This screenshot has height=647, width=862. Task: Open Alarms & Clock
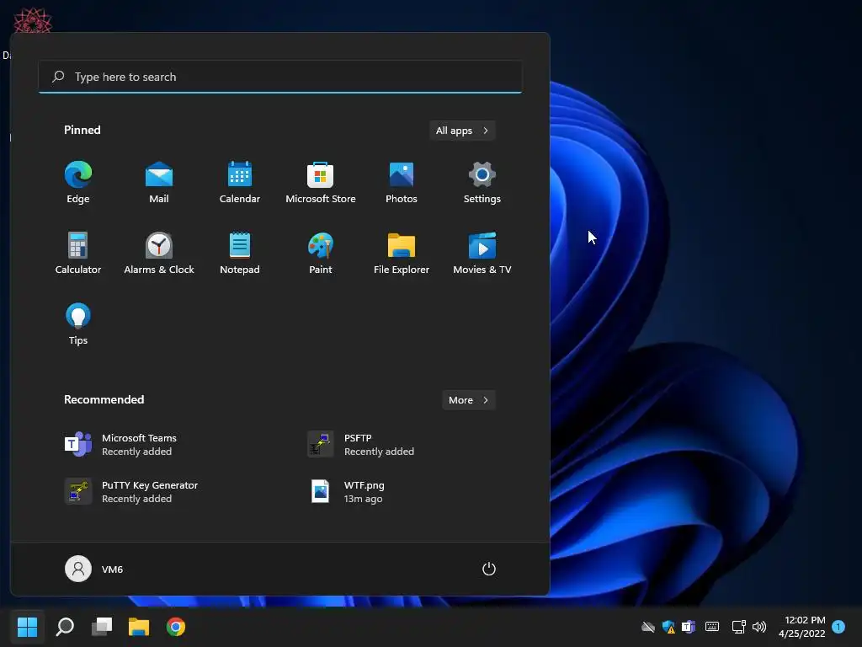point(159,254)
